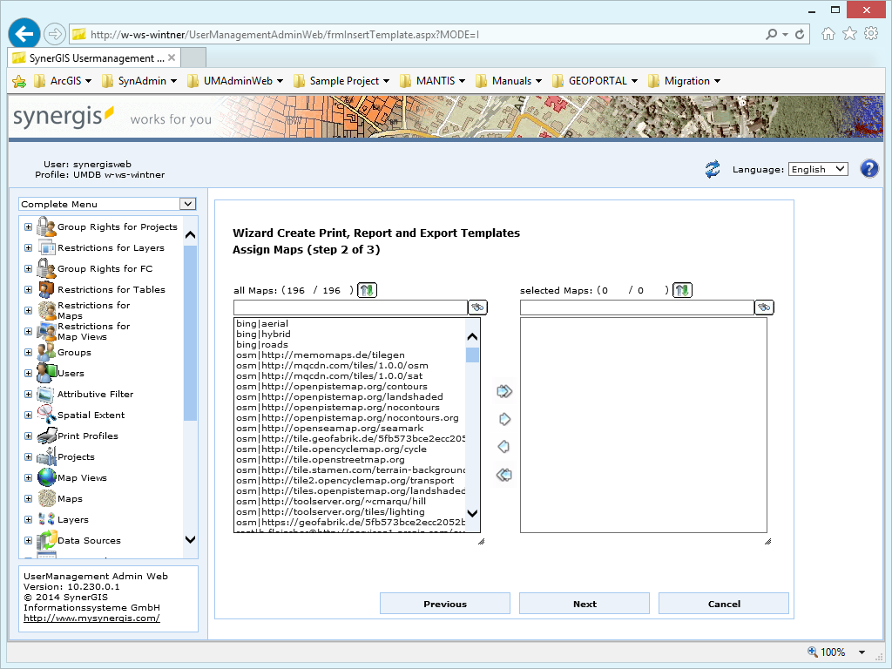Viewport: 892px width, 669px height.
Task: Expand the Users tree node
Action: 27,373
